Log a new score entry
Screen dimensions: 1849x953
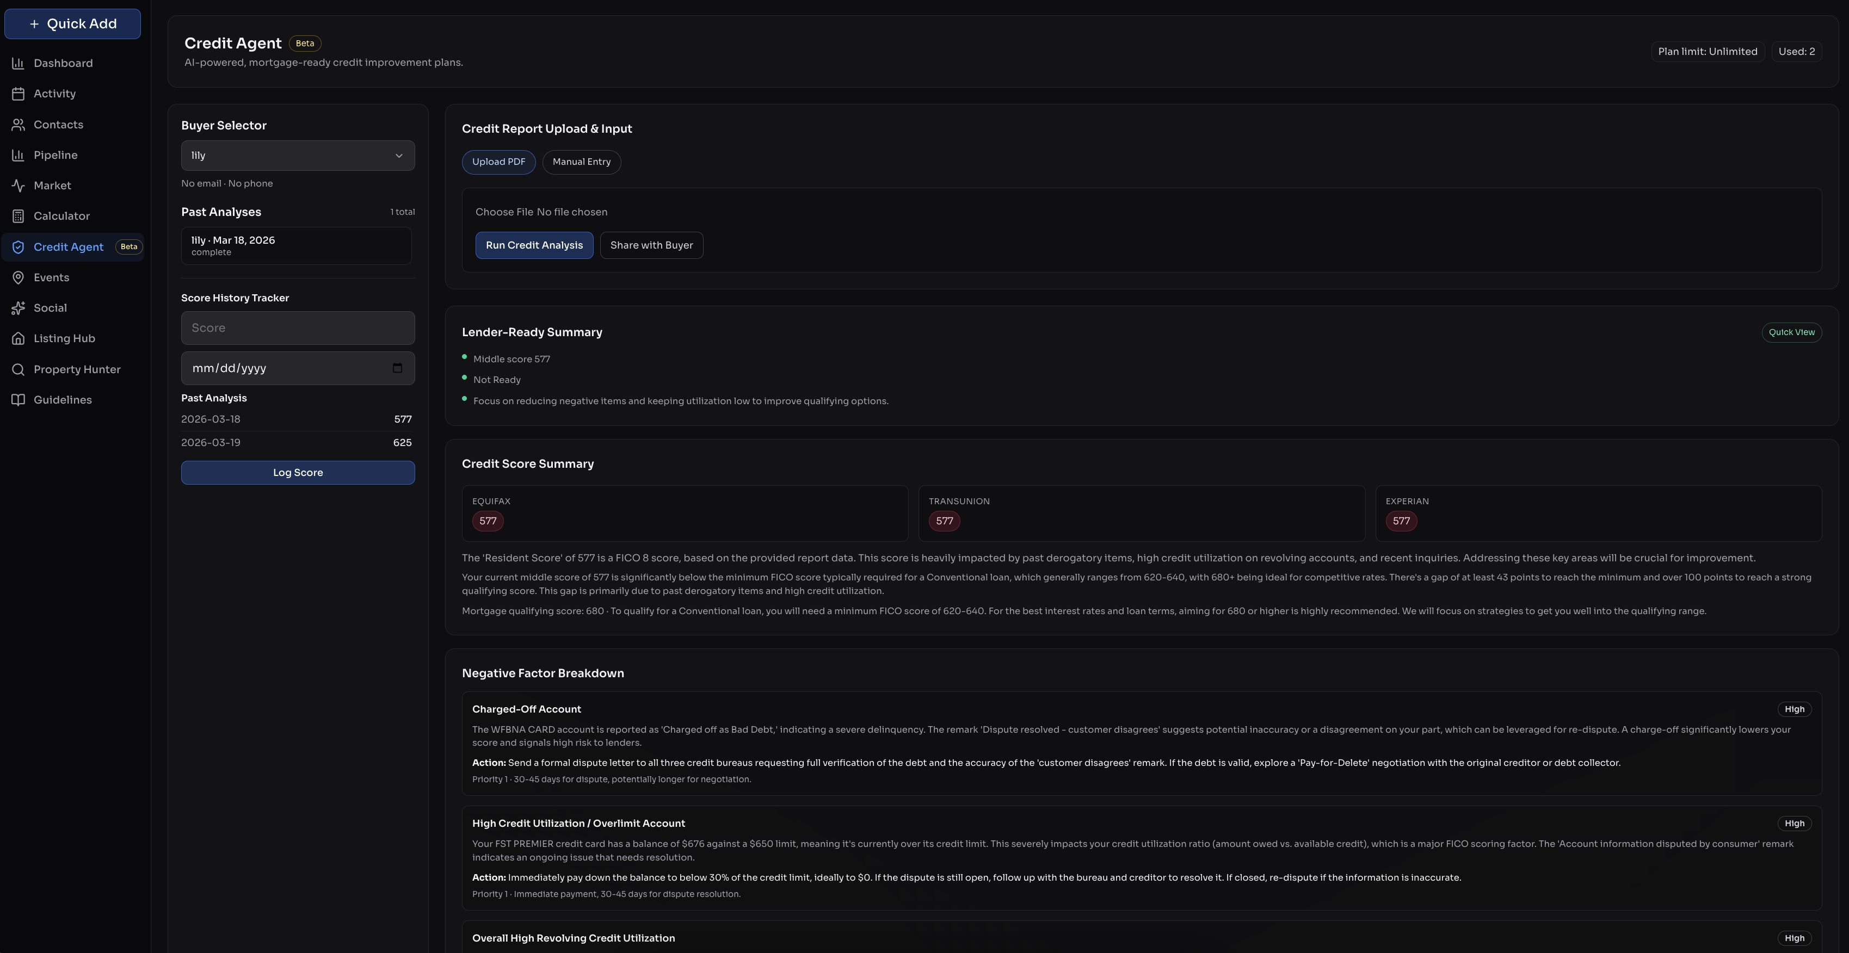(x=297, y=472)
